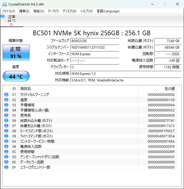Image resolution: width=184 pixels, height=189 pixels.
Task: Click the 生の値 column header
Action: tap(157, 89)
